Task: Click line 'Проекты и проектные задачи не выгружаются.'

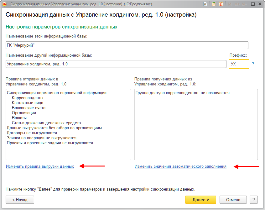Action: (x=50, y=143)
